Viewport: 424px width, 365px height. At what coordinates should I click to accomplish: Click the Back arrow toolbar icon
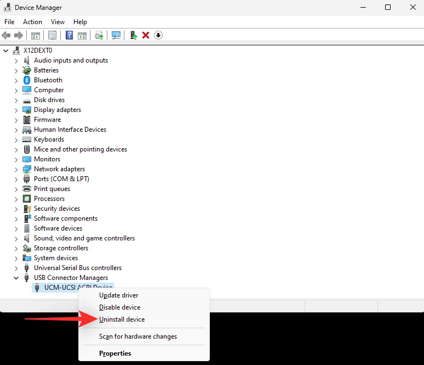[6, 35]
